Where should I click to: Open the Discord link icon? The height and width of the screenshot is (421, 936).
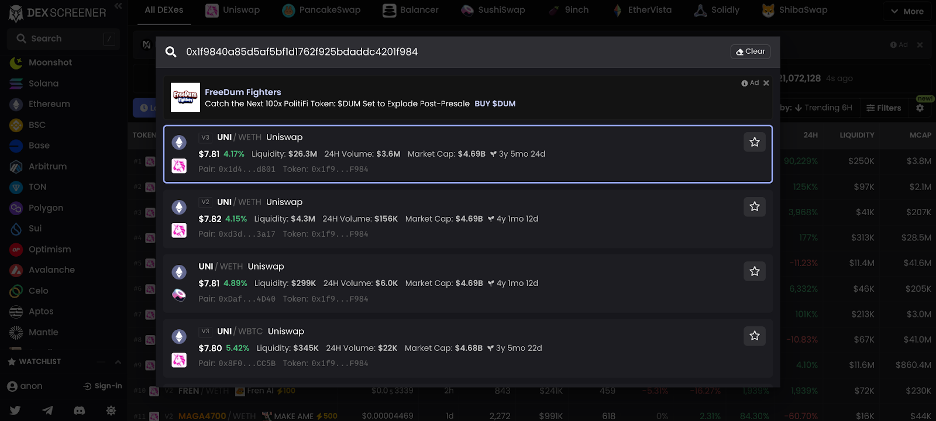point(79,410)
